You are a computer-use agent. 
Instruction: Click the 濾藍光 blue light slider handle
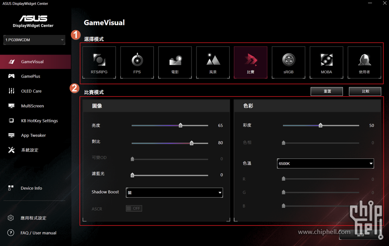click(x=132, y=175)
